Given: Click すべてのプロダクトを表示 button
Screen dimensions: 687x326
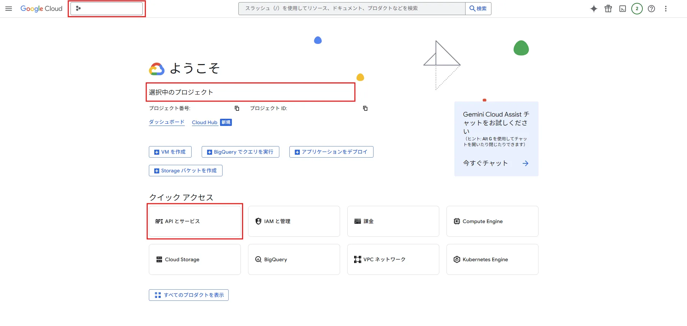Looking at the screenshot, I should click(x=189, y=295).
